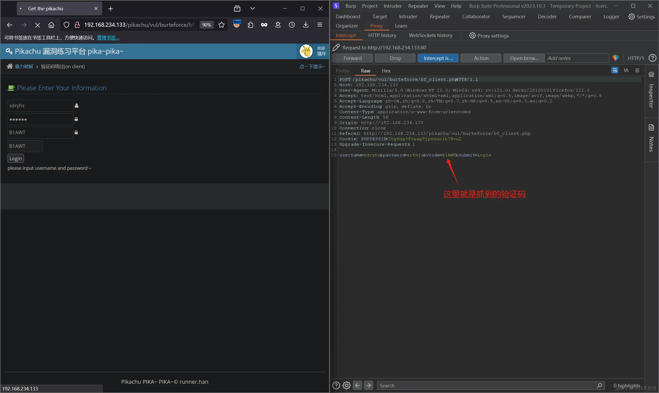Expand the Notes side panel
This screenshot has width=659, height=393.
click(651, 138)
